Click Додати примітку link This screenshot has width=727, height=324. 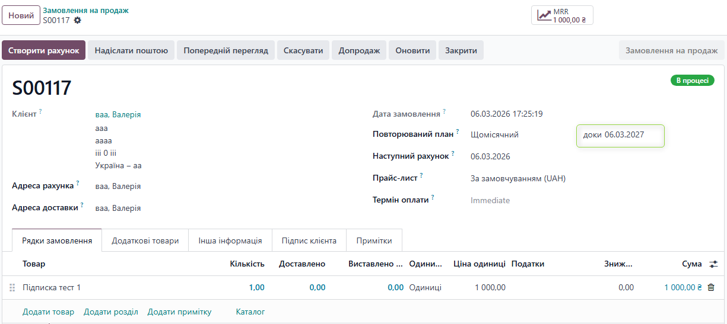(179, 312)
